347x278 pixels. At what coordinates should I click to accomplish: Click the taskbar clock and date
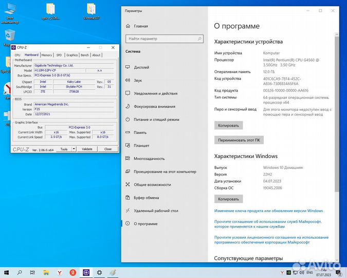tap(323, 272)
